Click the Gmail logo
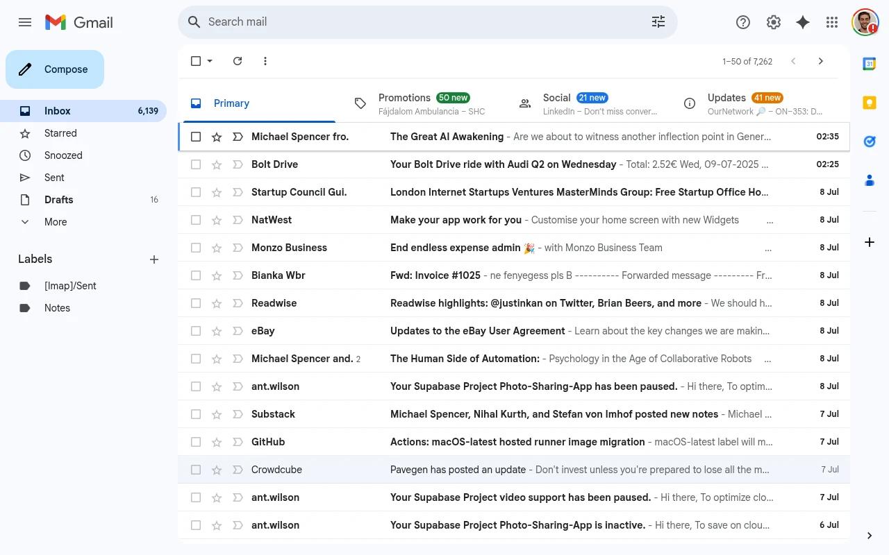The width and height of the screenshot is (889, 555). click(x=78, y=22)
